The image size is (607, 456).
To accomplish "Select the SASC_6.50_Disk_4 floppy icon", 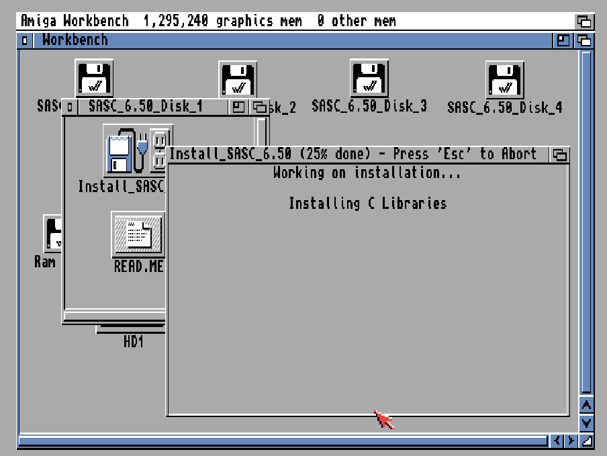I will tap(505, 80).
